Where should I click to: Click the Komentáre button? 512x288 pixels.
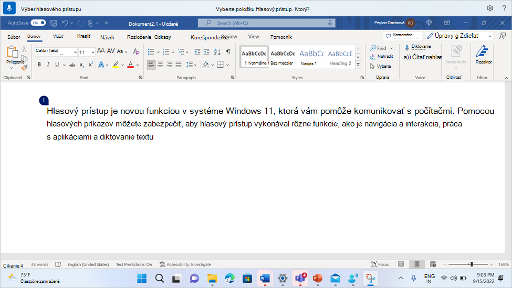click(403, 36)
